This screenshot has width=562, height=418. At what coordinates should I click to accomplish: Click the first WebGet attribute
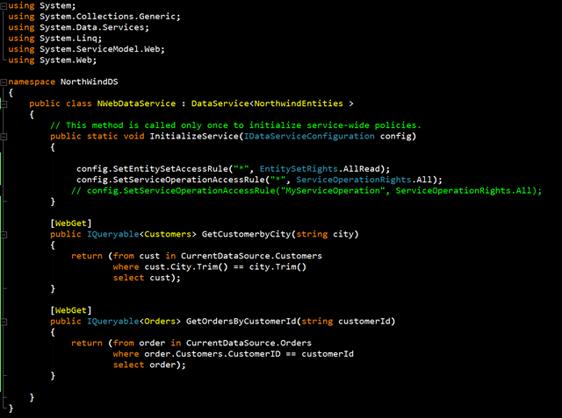[x=71, y=223]
